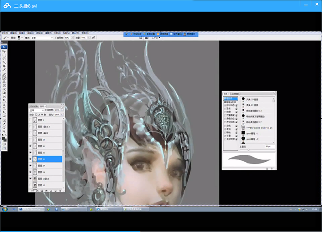
Task: Open layers panel opacity arrow
Action: click(61, 110)
